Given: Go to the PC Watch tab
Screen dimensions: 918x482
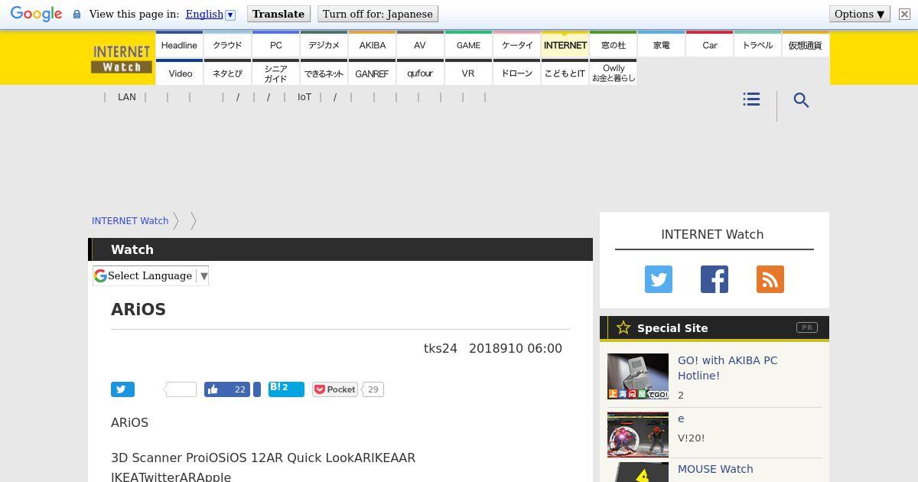Looking at the screenshot, I should 276,45.
